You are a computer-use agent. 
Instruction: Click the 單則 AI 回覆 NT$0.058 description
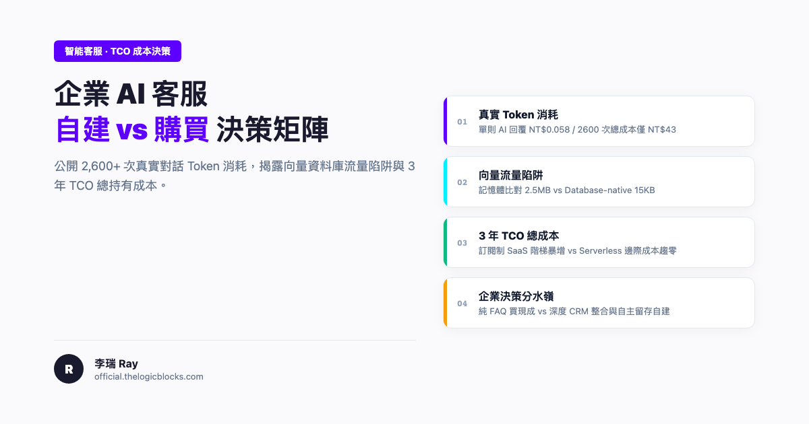(x=577, y=129)
